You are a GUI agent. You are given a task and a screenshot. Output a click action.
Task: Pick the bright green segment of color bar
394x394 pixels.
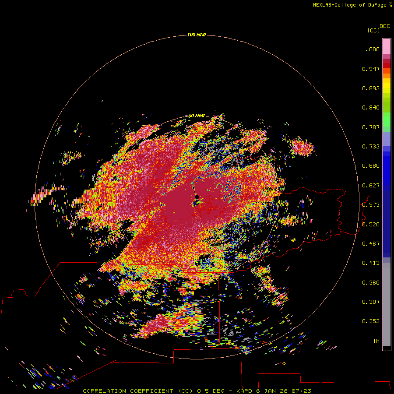[x=387, y=120]
